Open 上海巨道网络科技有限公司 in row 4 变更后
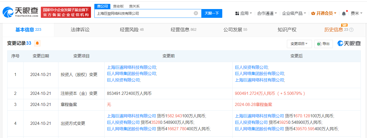 pyautogui.click(x=259, y=116)
